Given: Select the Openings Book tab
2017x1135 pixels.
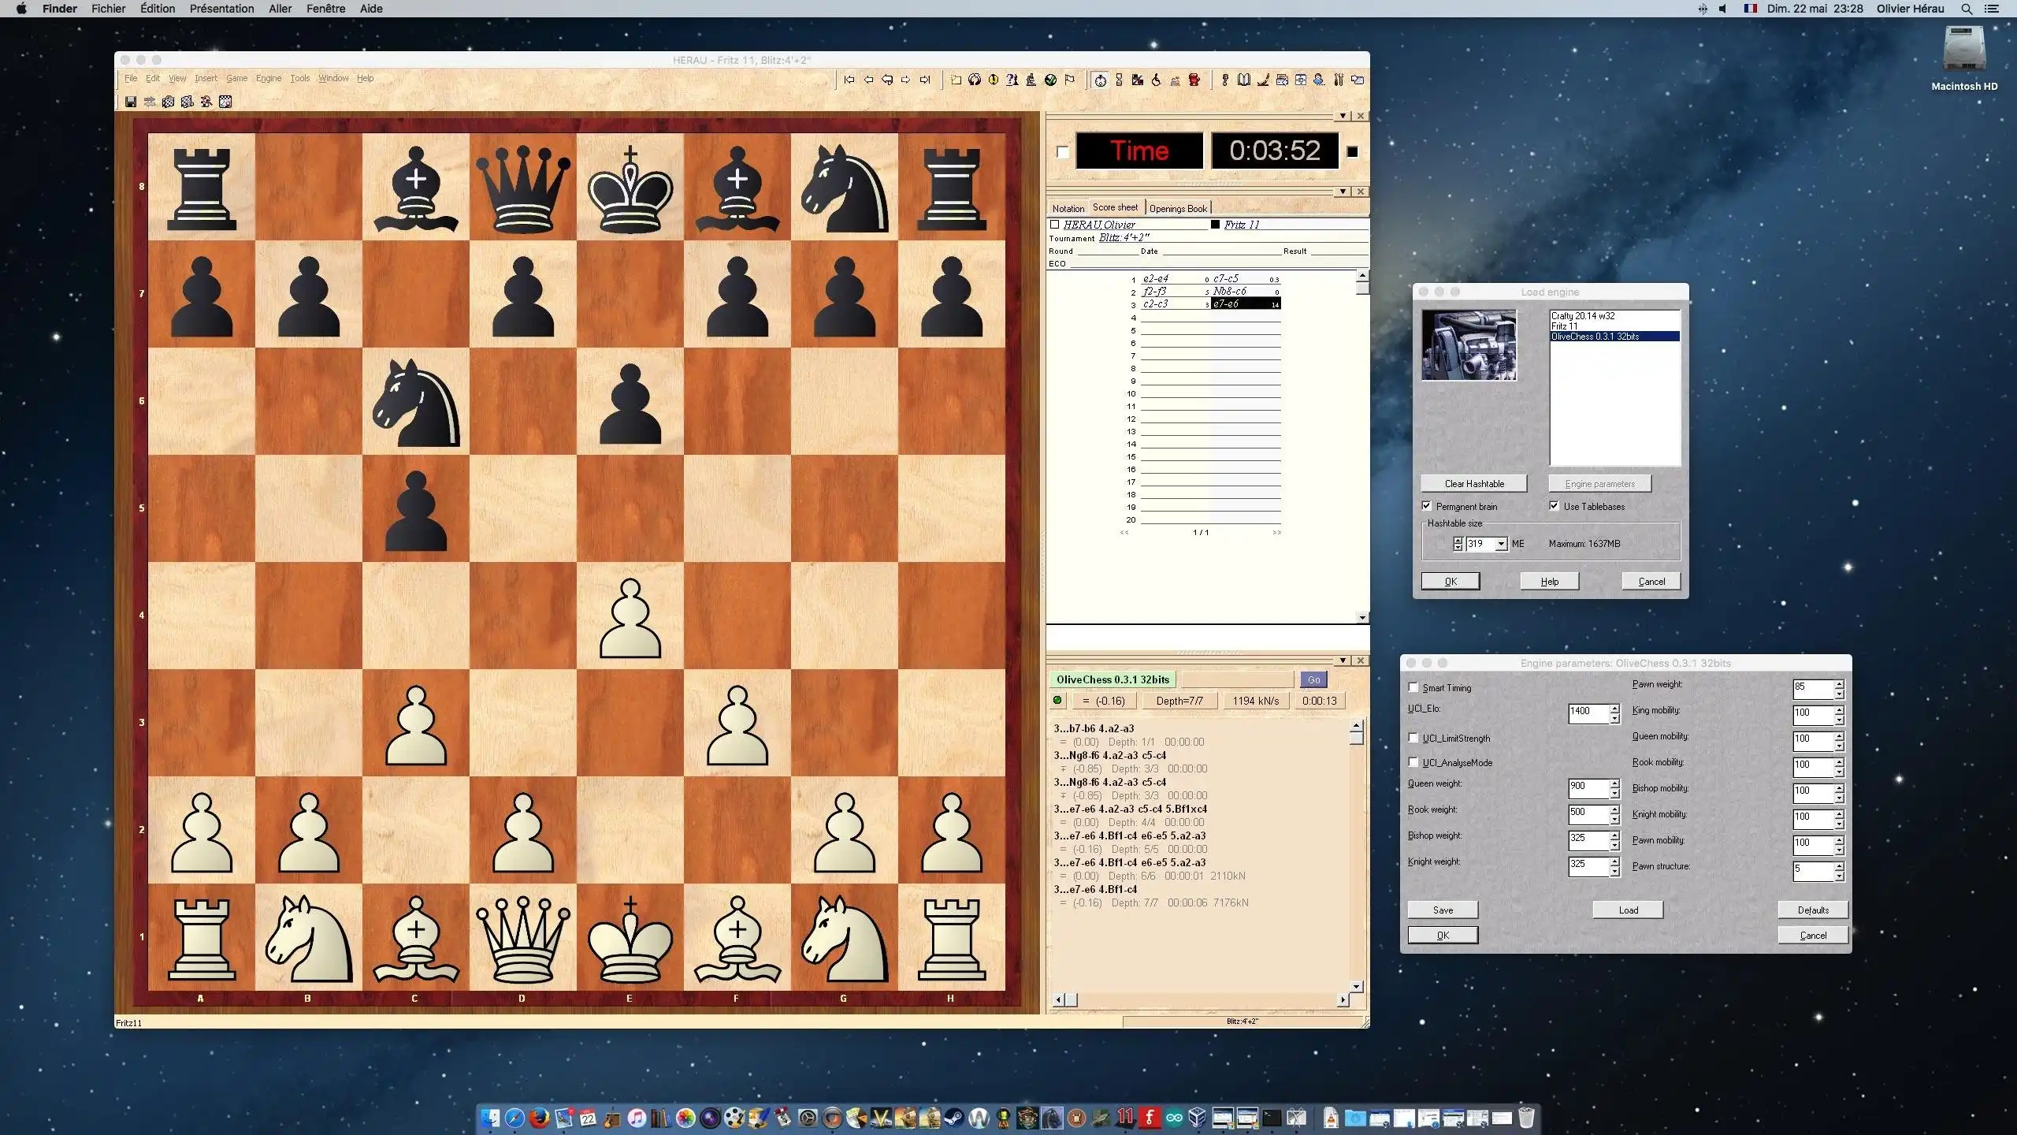Looking at the screenshot, I should [1178, 208].
